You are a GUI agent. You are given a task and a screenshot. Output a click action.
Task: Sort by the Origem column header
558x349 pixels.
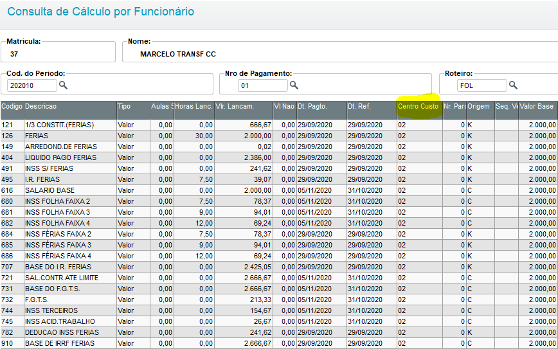[x=480, y=110]
